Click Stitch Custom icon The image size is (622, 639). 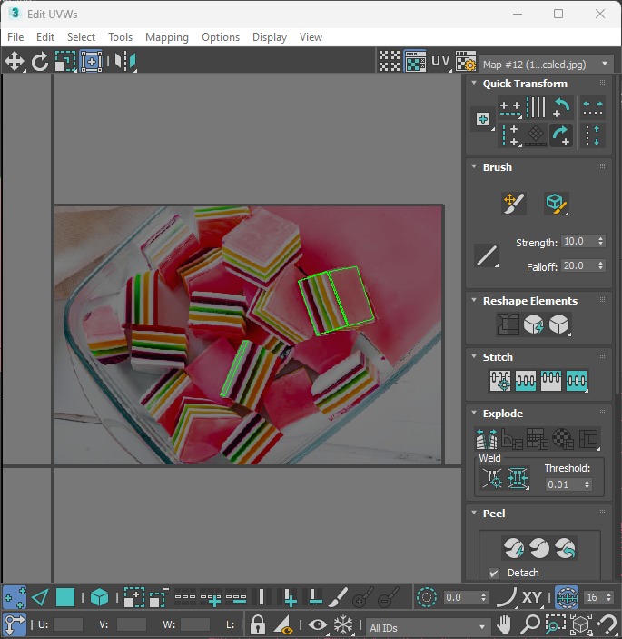pos(577,381)
